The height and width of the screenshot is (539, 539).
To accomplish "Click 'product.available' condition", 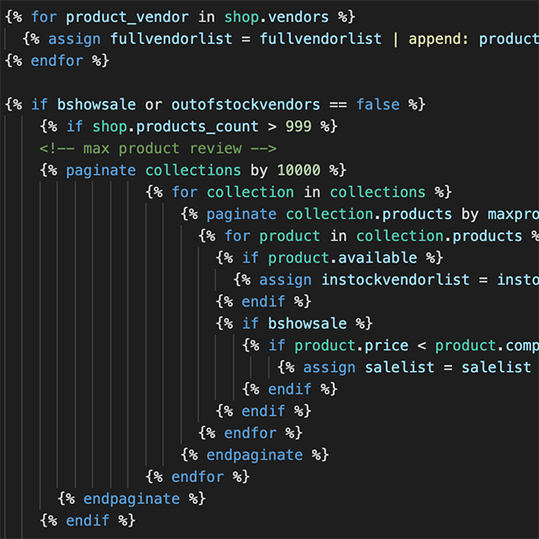I will tap(342, 258).
